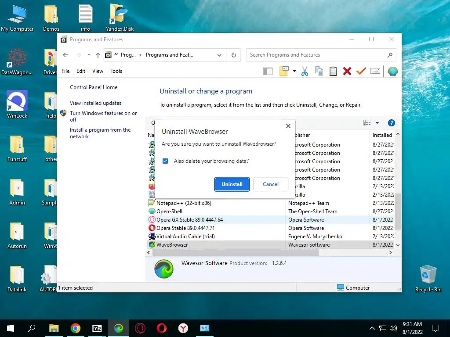Click the Copy toolbar icon

click(319, 71)
